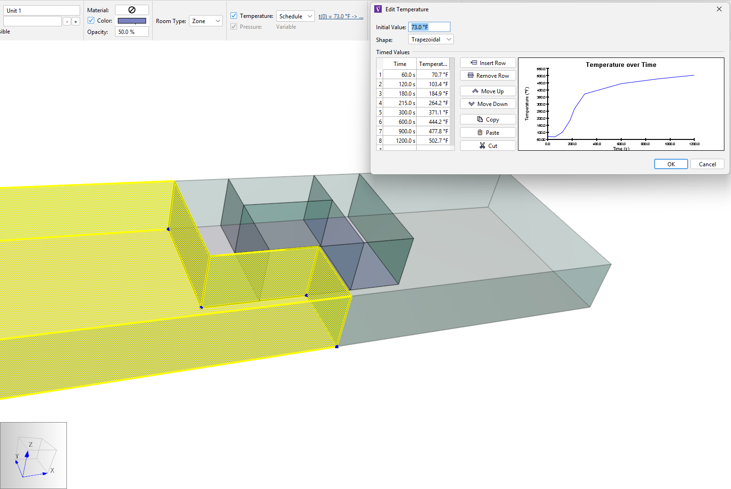Click the blue Color swatch

pyautogui.click(x=132, y=21)
